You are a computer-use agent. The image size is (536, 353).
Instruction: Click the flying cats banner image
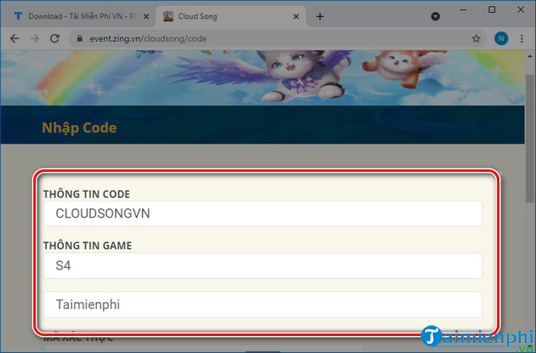(x=263, y=77)
